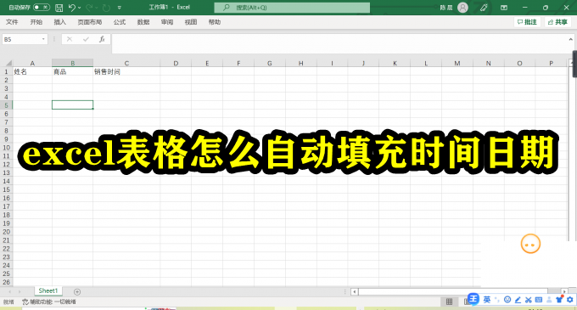Open the 插入 ribbon tab
The height and width of the screenshot is (310, 577).
tap(60, 22)
